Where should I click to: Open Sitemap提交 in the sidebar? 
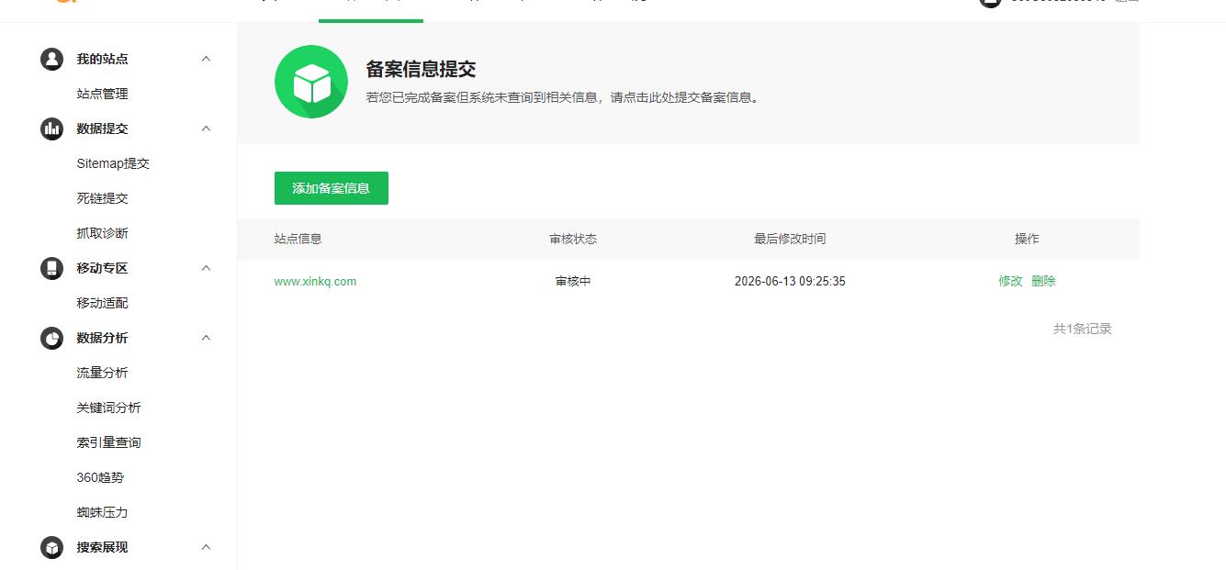tap(113, 163)
